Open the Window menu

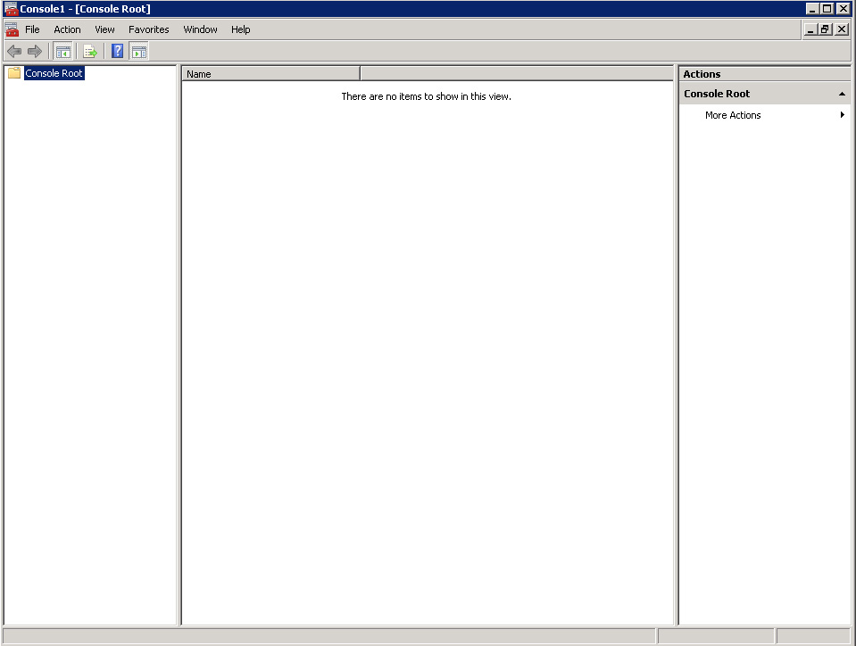(x=200, y=29)
